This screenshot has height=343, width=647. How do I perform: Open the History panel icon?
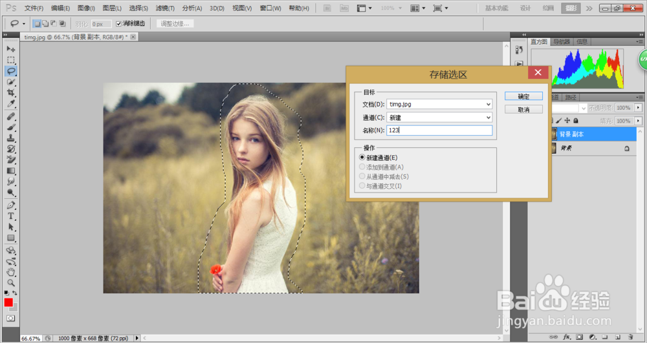519,49
